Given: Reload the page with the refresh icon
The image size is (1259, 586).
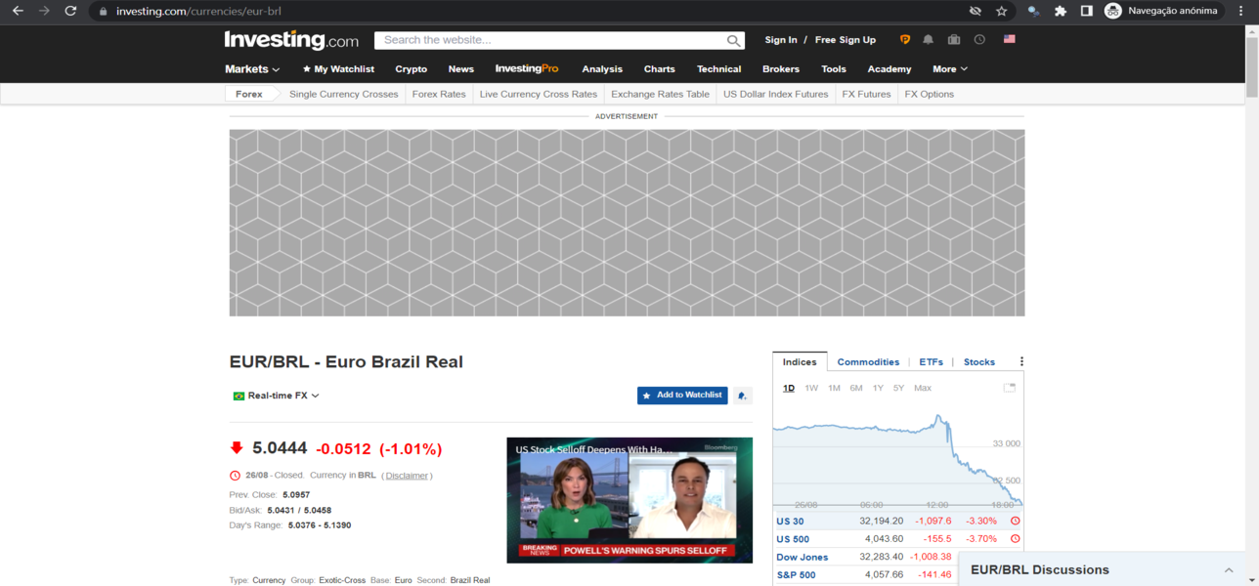Looking at the screenshot, I should click(70, 11).
